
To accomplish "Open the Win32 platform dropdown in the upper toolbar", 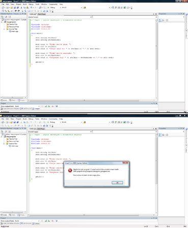I will 72,8.
